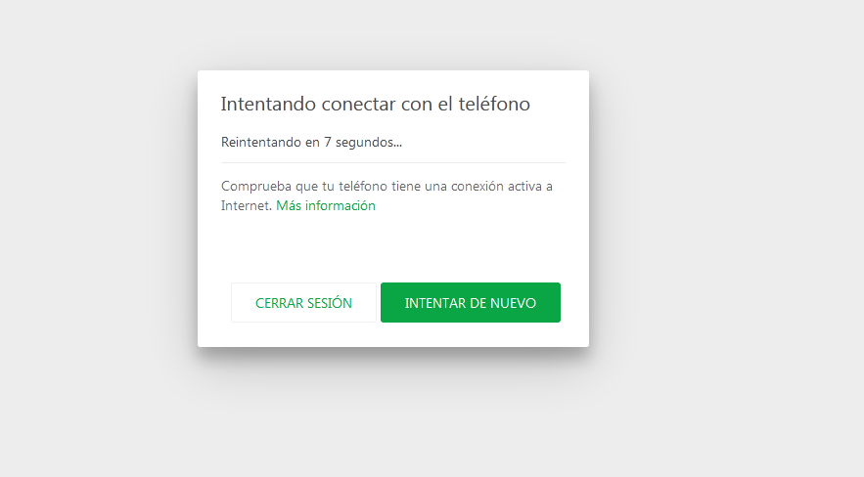Click the INTENTAR DE NUEVO button
Viewport: 864px width, 477px height.
[x=470, y=303]
